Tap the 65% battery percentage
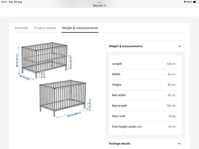 [190, 2]
